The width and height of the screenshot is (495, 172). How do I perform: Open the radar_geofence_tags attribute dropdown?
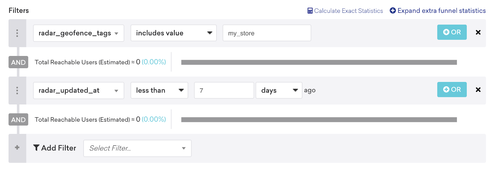79,33
